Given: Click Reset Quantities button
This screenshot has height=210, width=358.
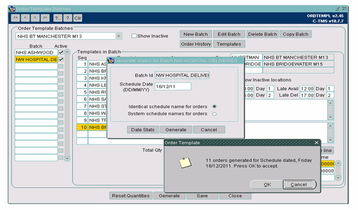Looking at the screenshot, I should (131, 196).
